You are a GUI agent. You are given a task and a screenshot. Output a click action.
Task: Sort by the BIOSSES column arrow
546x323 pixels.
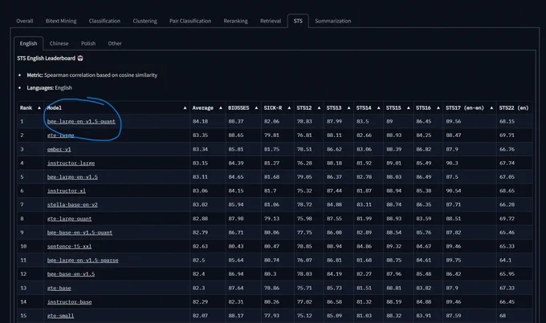tap(256, 108)
